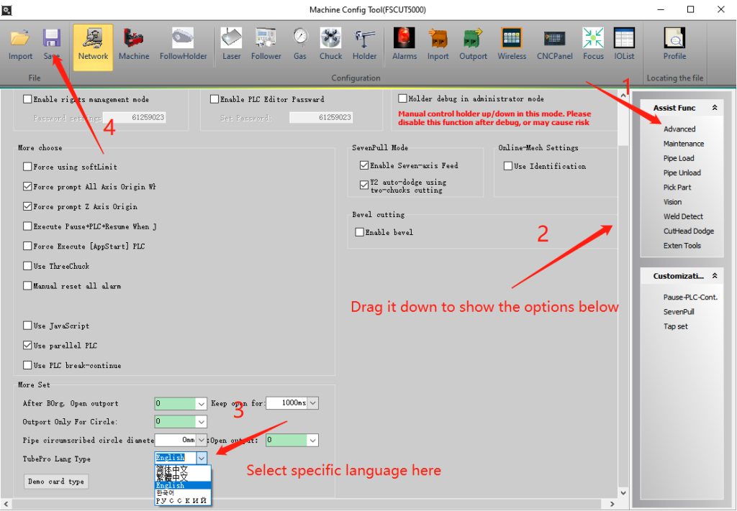The image size is (737, 511).
Task: Choose English in the language list
Action: click(x=184, y=485)
